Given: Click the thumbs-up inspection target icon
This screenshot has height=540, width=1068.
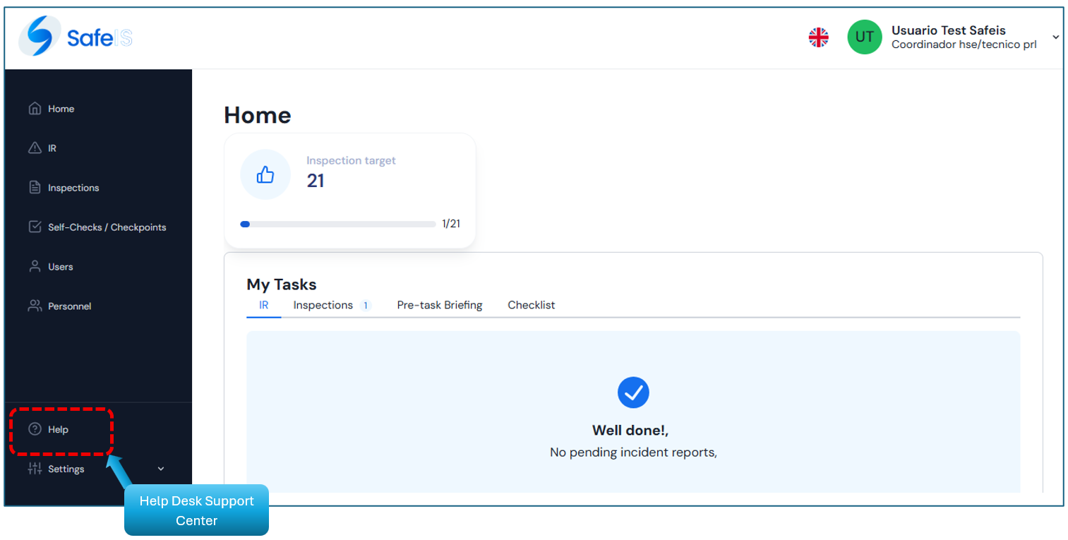Looking at the screenshot, I should tap(265, 174).
